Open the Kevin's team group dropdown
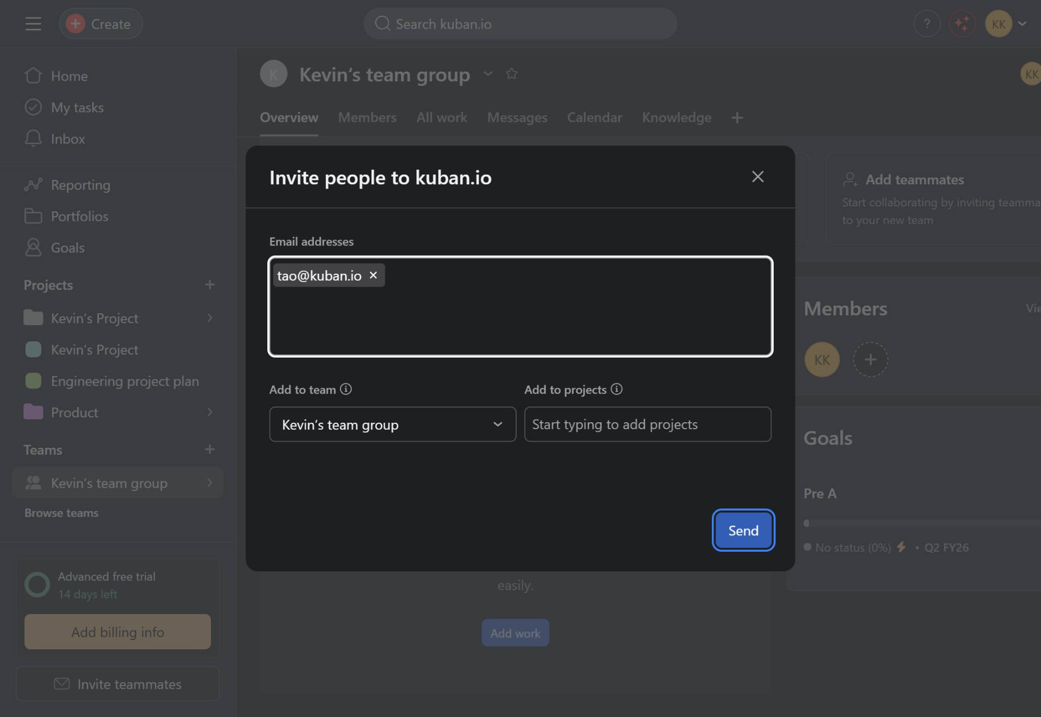The image size is (1041, 717). [x=393, y=424]
